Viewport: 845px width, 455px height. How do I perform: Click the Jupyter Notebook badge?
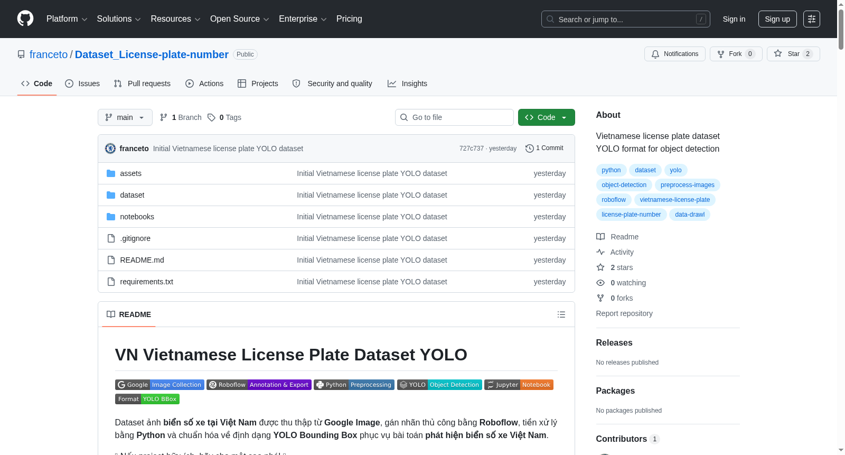click(x=519, y=385)
